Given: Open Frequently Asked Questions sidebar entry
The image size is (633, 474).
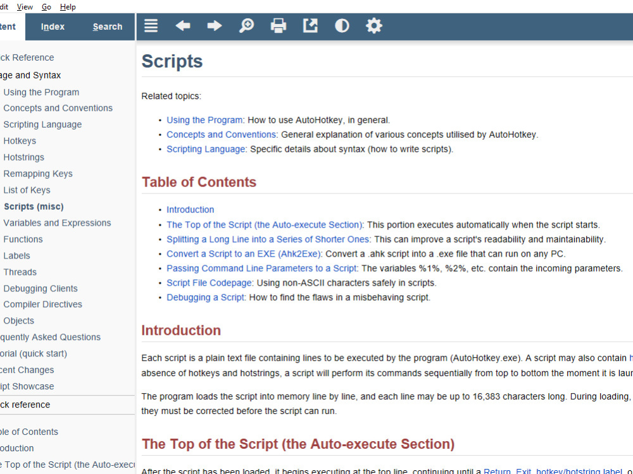Looking at the screenshot, I should 50,337.
